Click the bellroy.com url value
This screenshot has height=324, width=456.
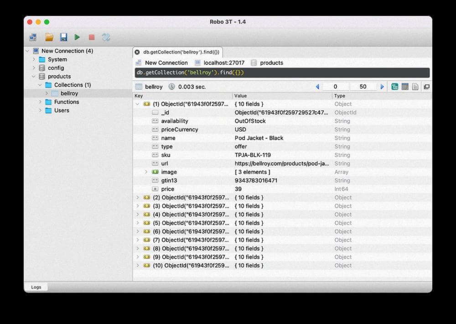point(282,164)
